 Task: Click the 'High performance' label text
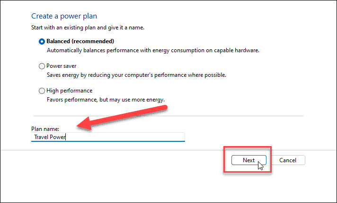point(69,91)
